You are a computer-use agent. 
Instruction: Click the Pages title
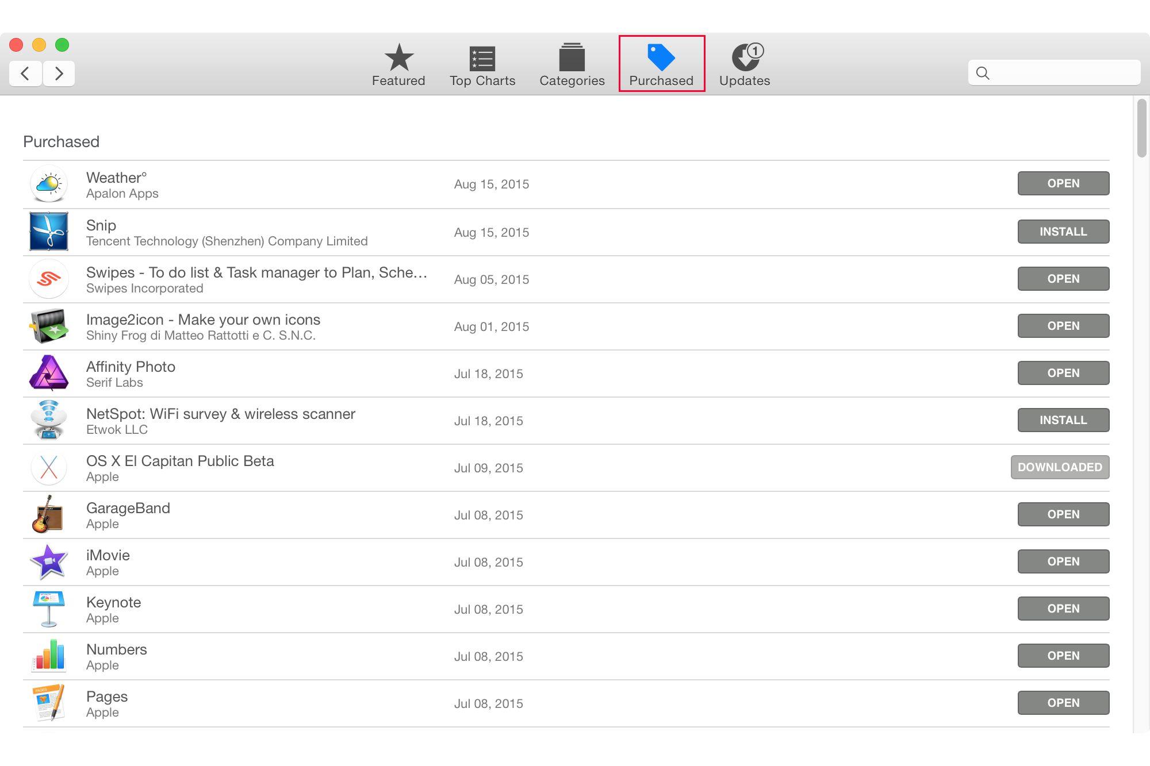coord(107,696)
